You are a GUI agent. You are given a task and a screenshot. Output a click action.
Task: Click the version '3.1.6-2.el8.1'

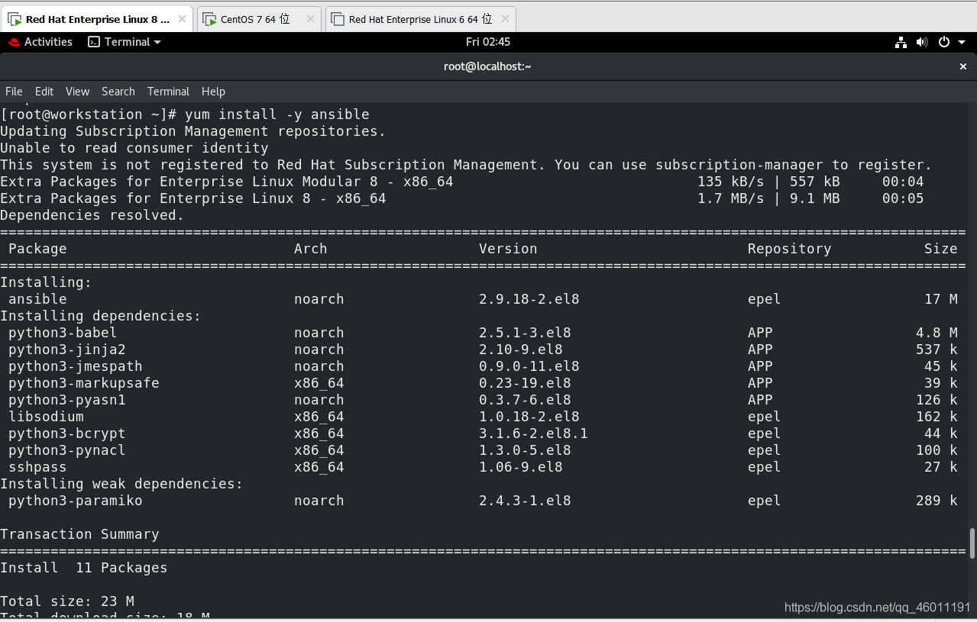[x=533, y=433]
